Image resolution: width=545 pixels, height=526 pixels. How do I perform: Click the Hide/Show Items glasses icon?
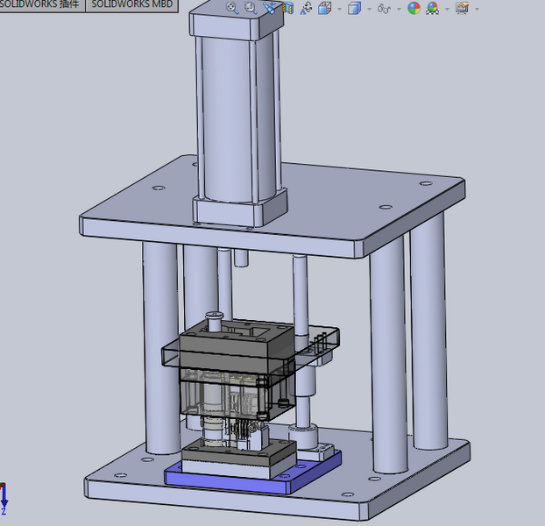tap(384, 9)
